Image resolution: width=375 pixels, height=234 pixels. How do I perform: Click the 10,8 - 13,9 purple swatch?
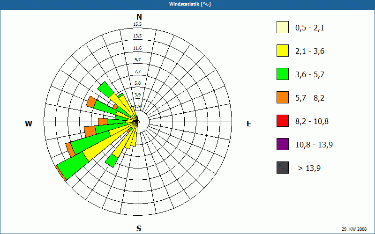click(x=283, y=144)
